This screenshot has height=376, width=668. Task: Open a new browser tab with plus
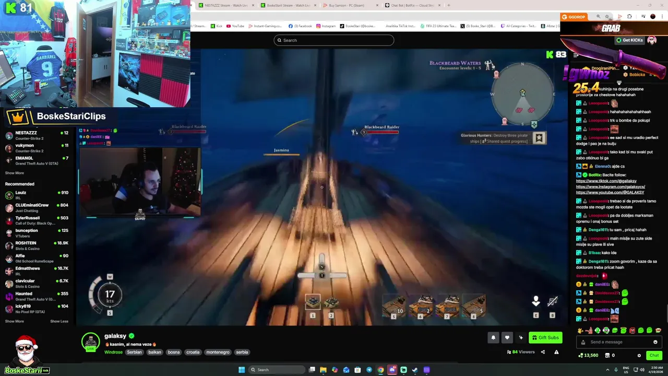coord(449,5)
